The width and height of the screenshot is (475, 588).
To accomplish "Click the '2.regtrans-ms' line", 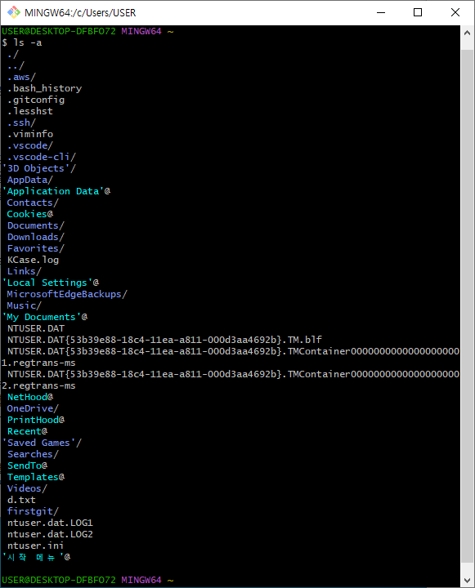I will point(38,385).
